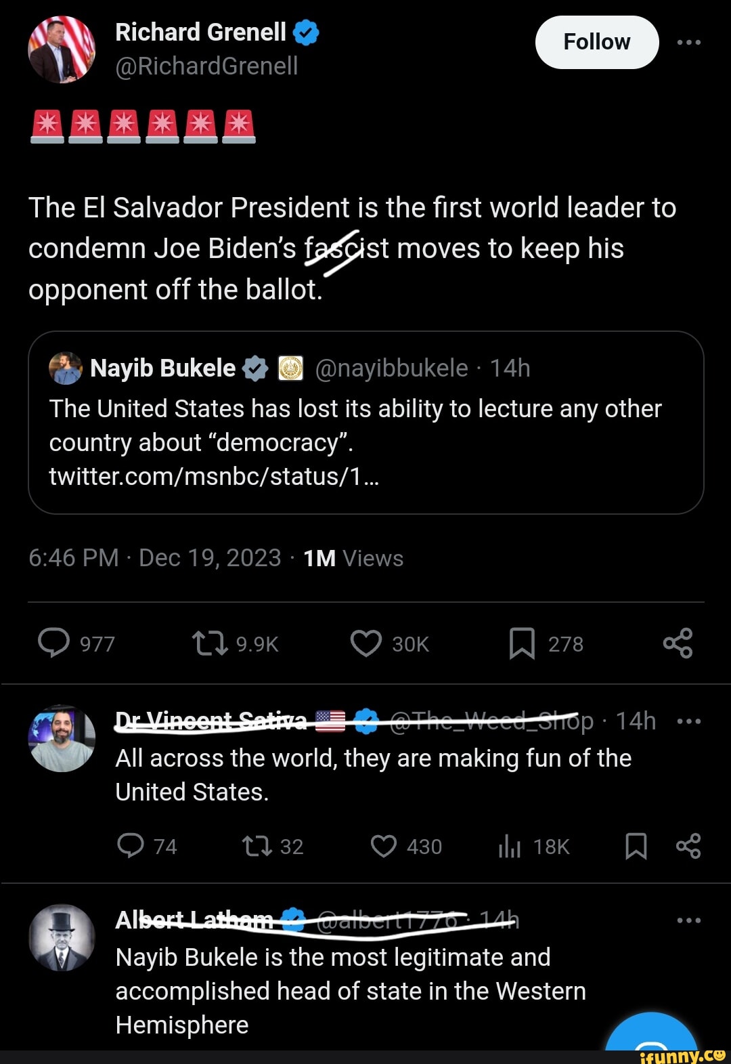731x1064 pixels.
Task: Like the main tweet
Action: pyautogui.click(x=366, y=643)
